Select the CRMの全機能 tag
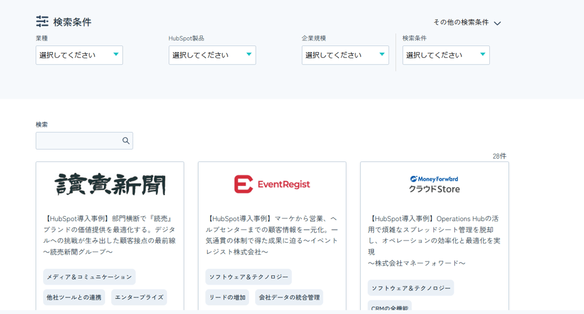Image resolution: width=584 pixels, height=314 pixels. pos(390,306)
